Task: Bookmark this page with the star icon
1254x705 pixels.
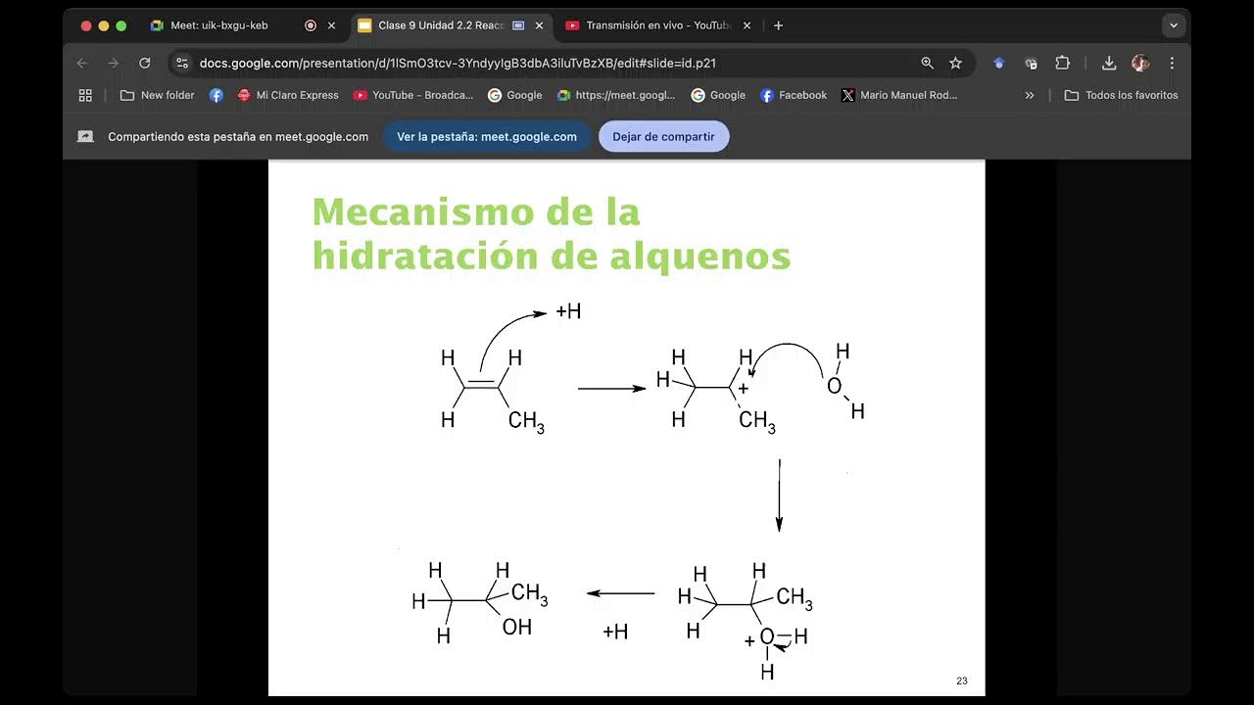Action: pyautogui.click(x=955, y=63)
